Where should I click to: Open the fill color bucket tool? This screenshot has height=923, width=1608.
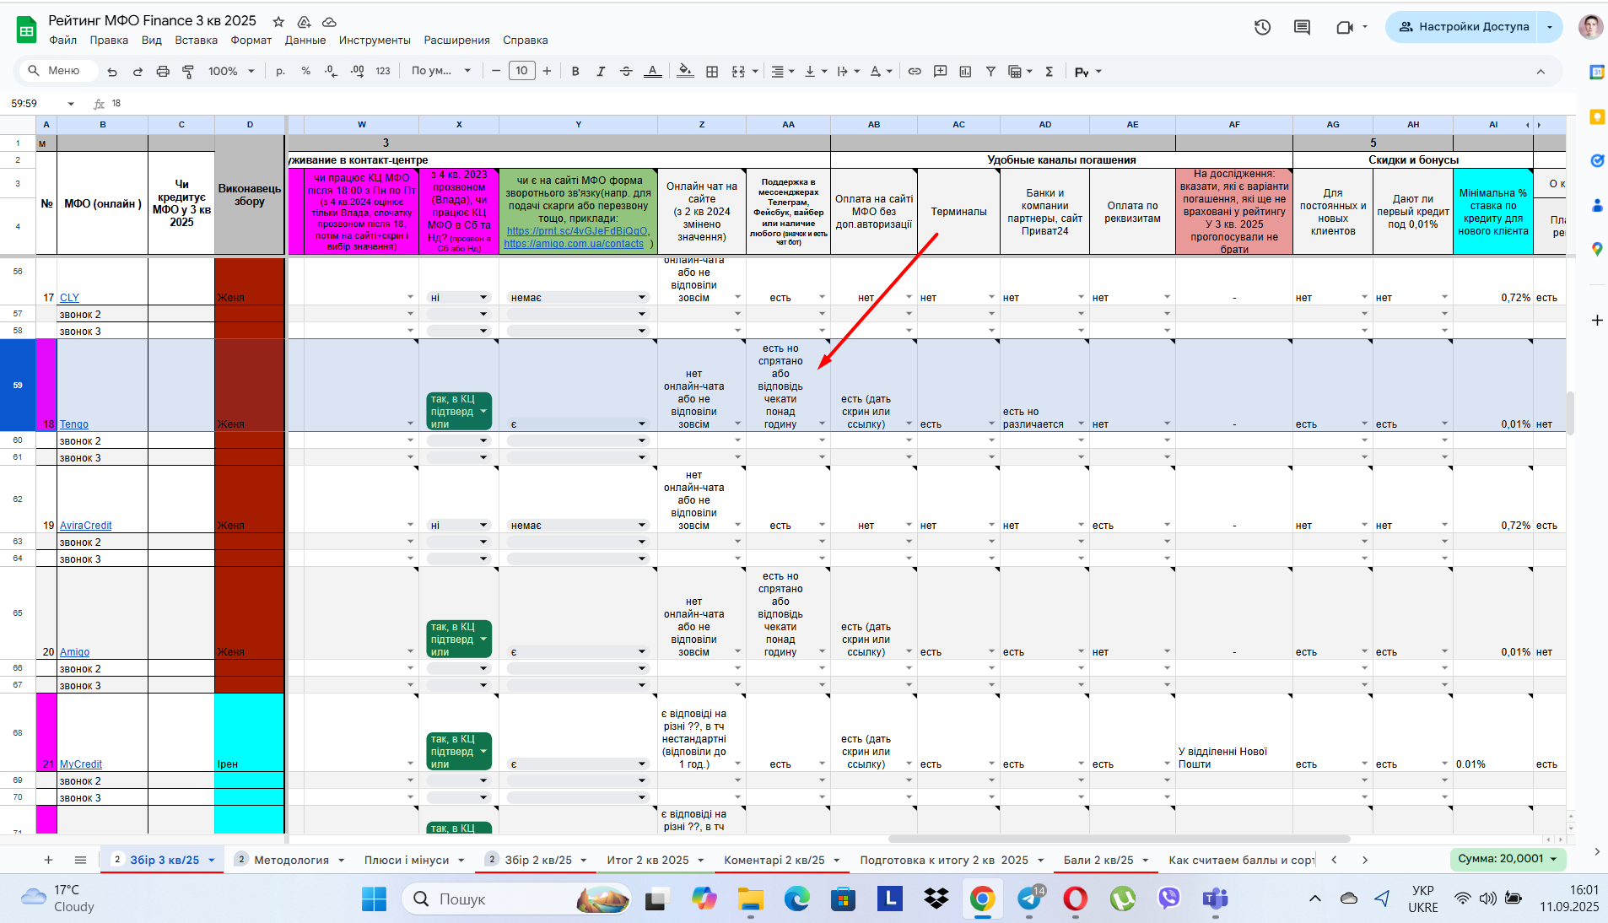point(685,72)
